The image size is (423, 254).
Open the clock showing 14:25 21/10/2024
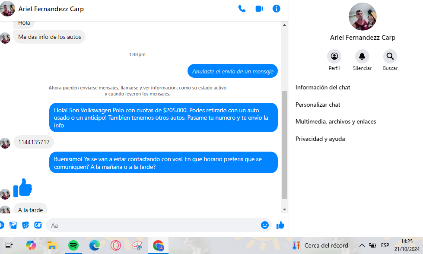point(407,245)
